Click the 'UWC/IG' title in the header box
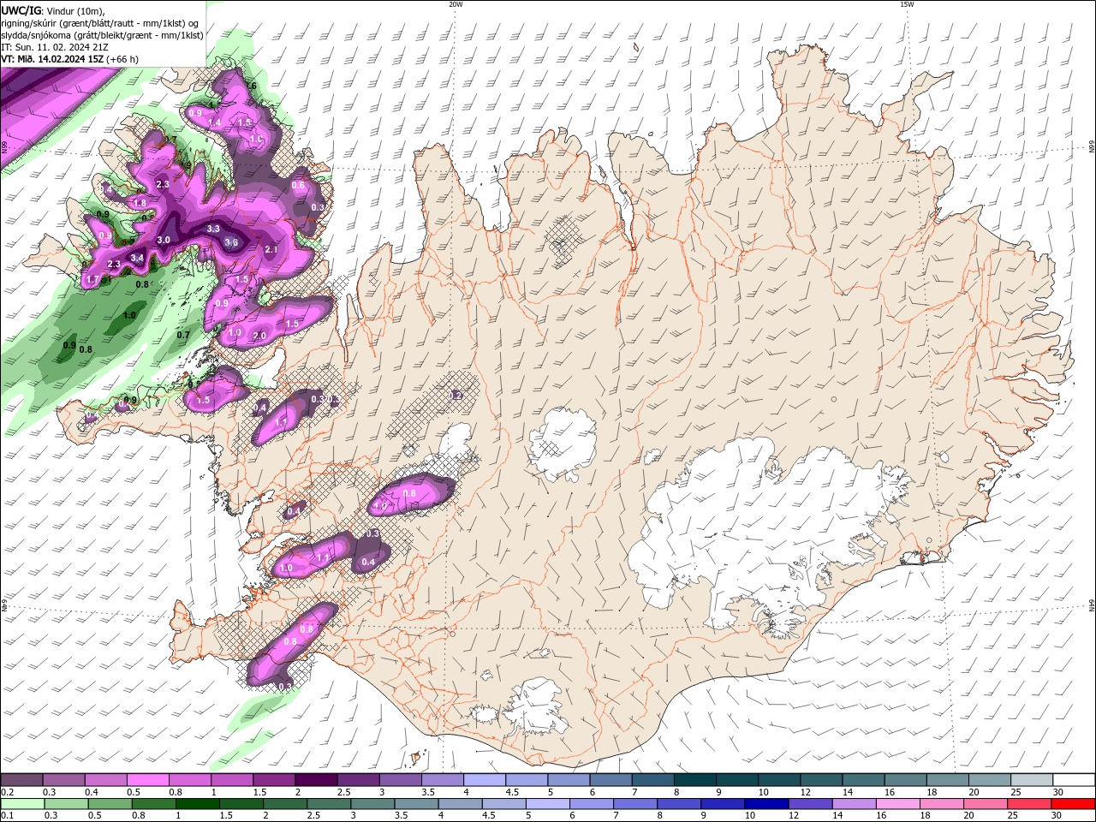 tap(21, 10)
